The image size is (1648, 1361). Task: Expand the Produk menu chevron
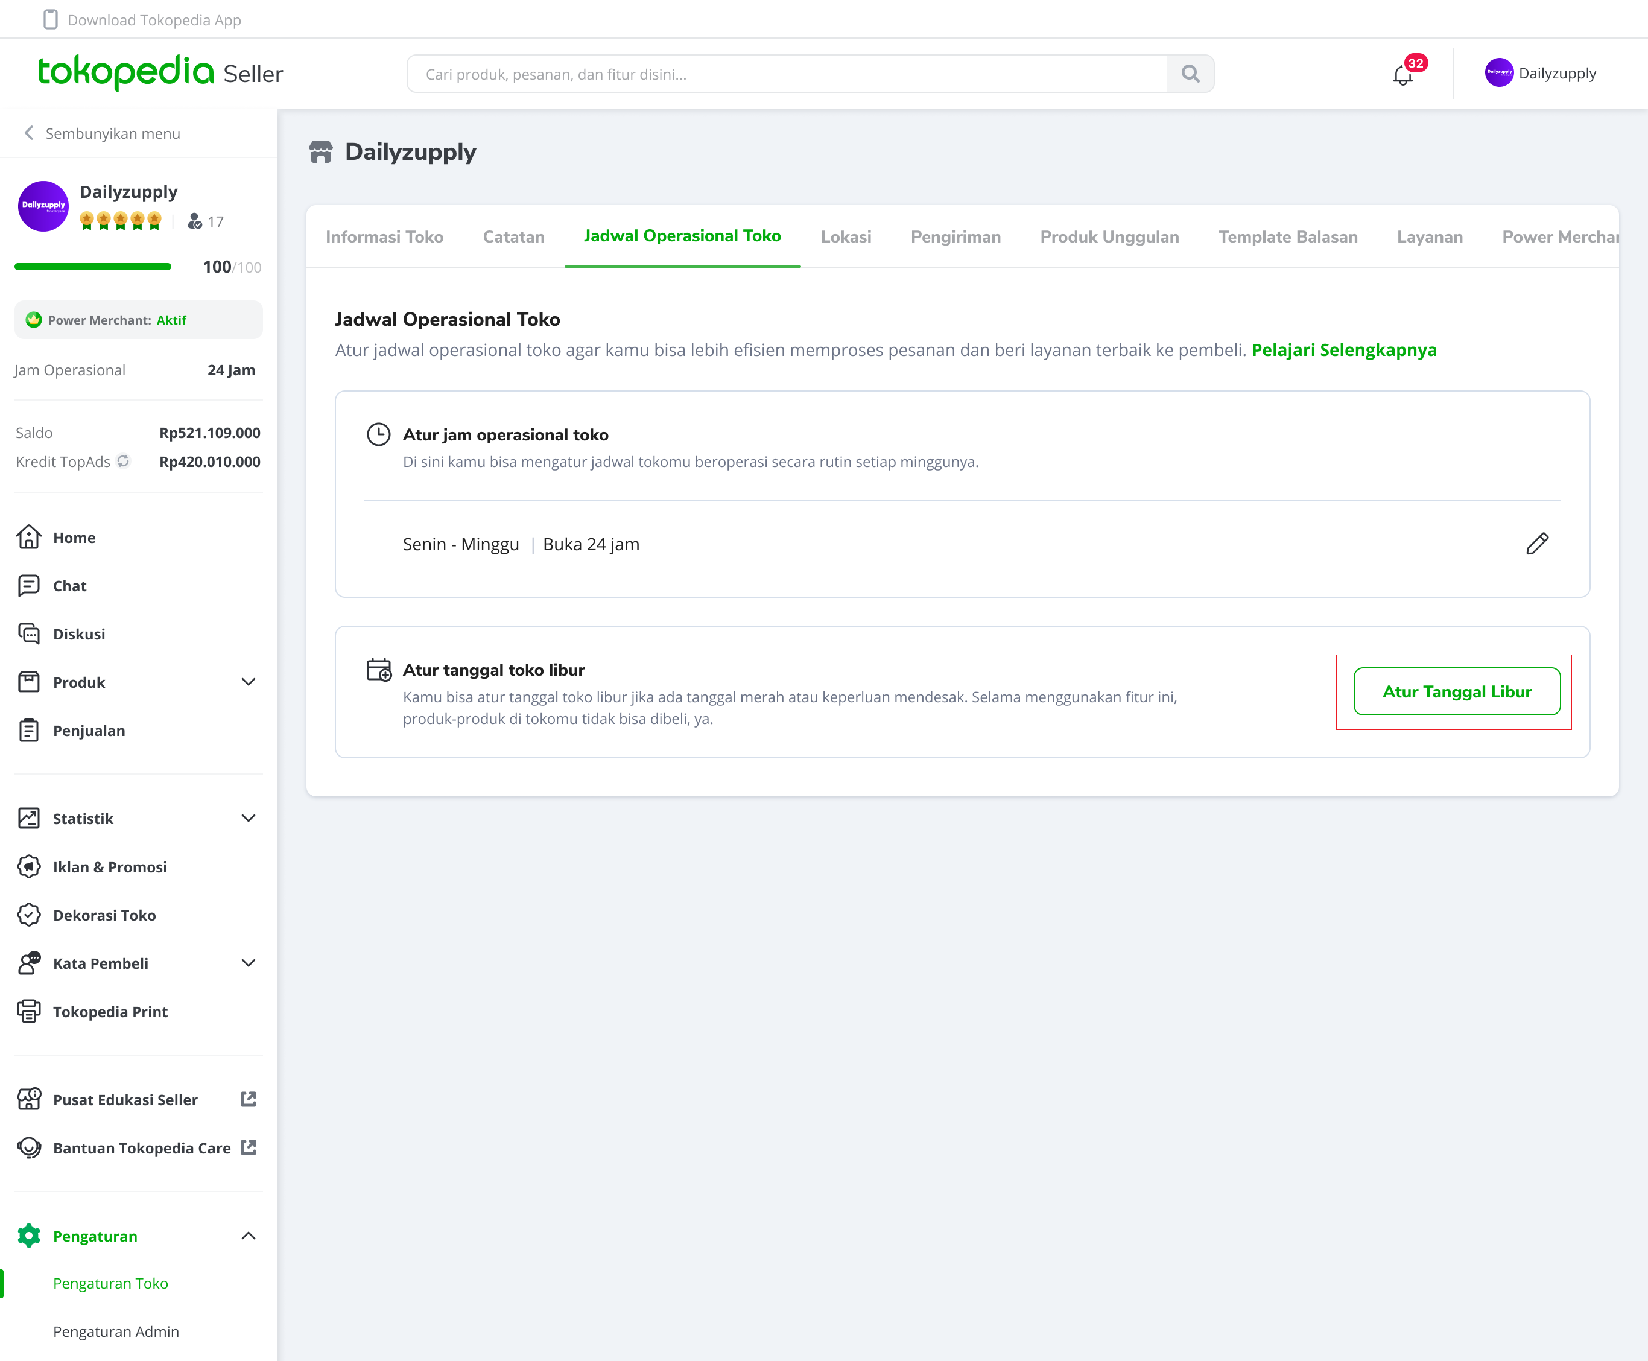coord(249,682)
